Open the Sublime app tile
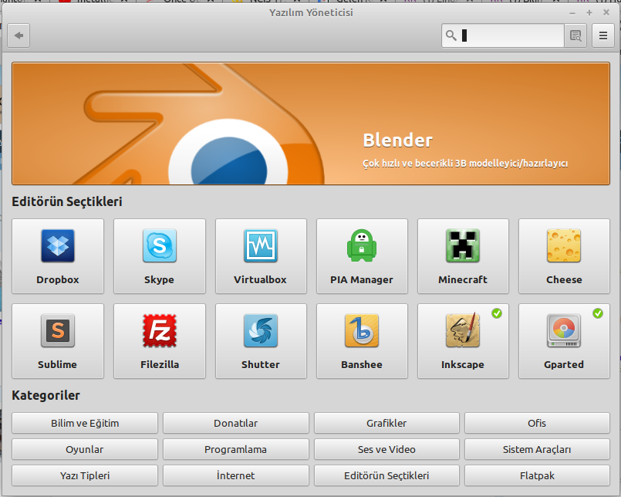 58,341
